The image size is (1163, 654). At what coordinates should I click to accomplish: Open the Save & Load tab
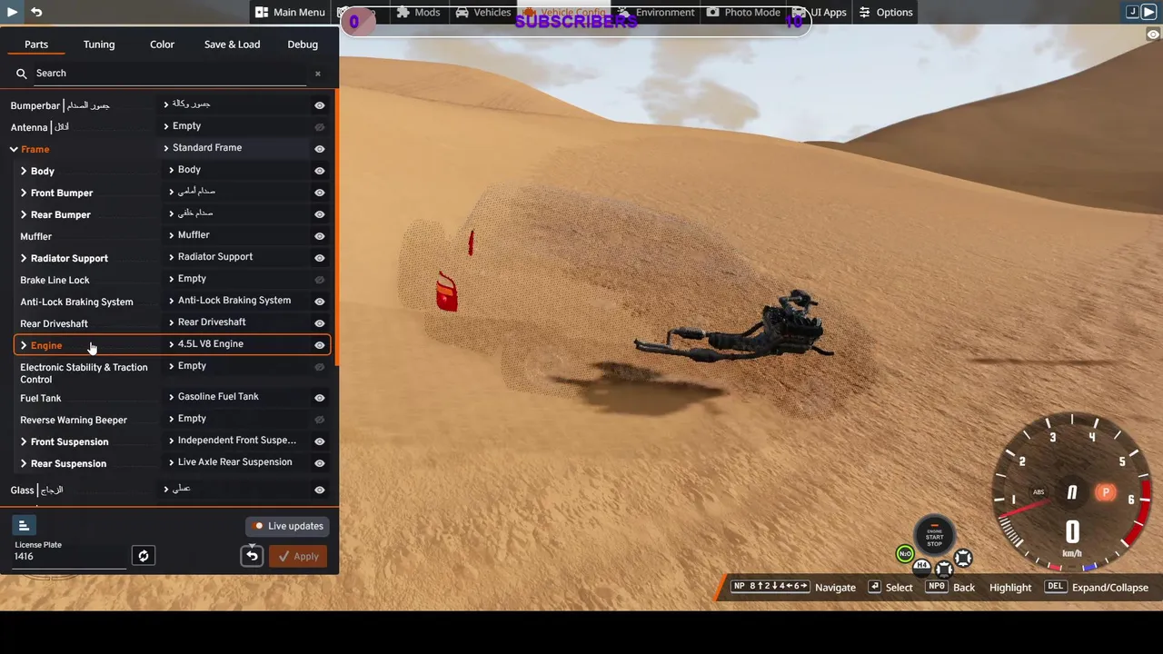coord(232,44)
